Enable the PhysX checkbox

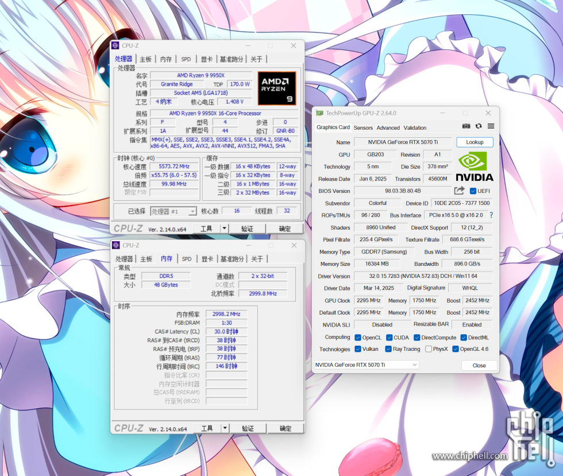429,349
